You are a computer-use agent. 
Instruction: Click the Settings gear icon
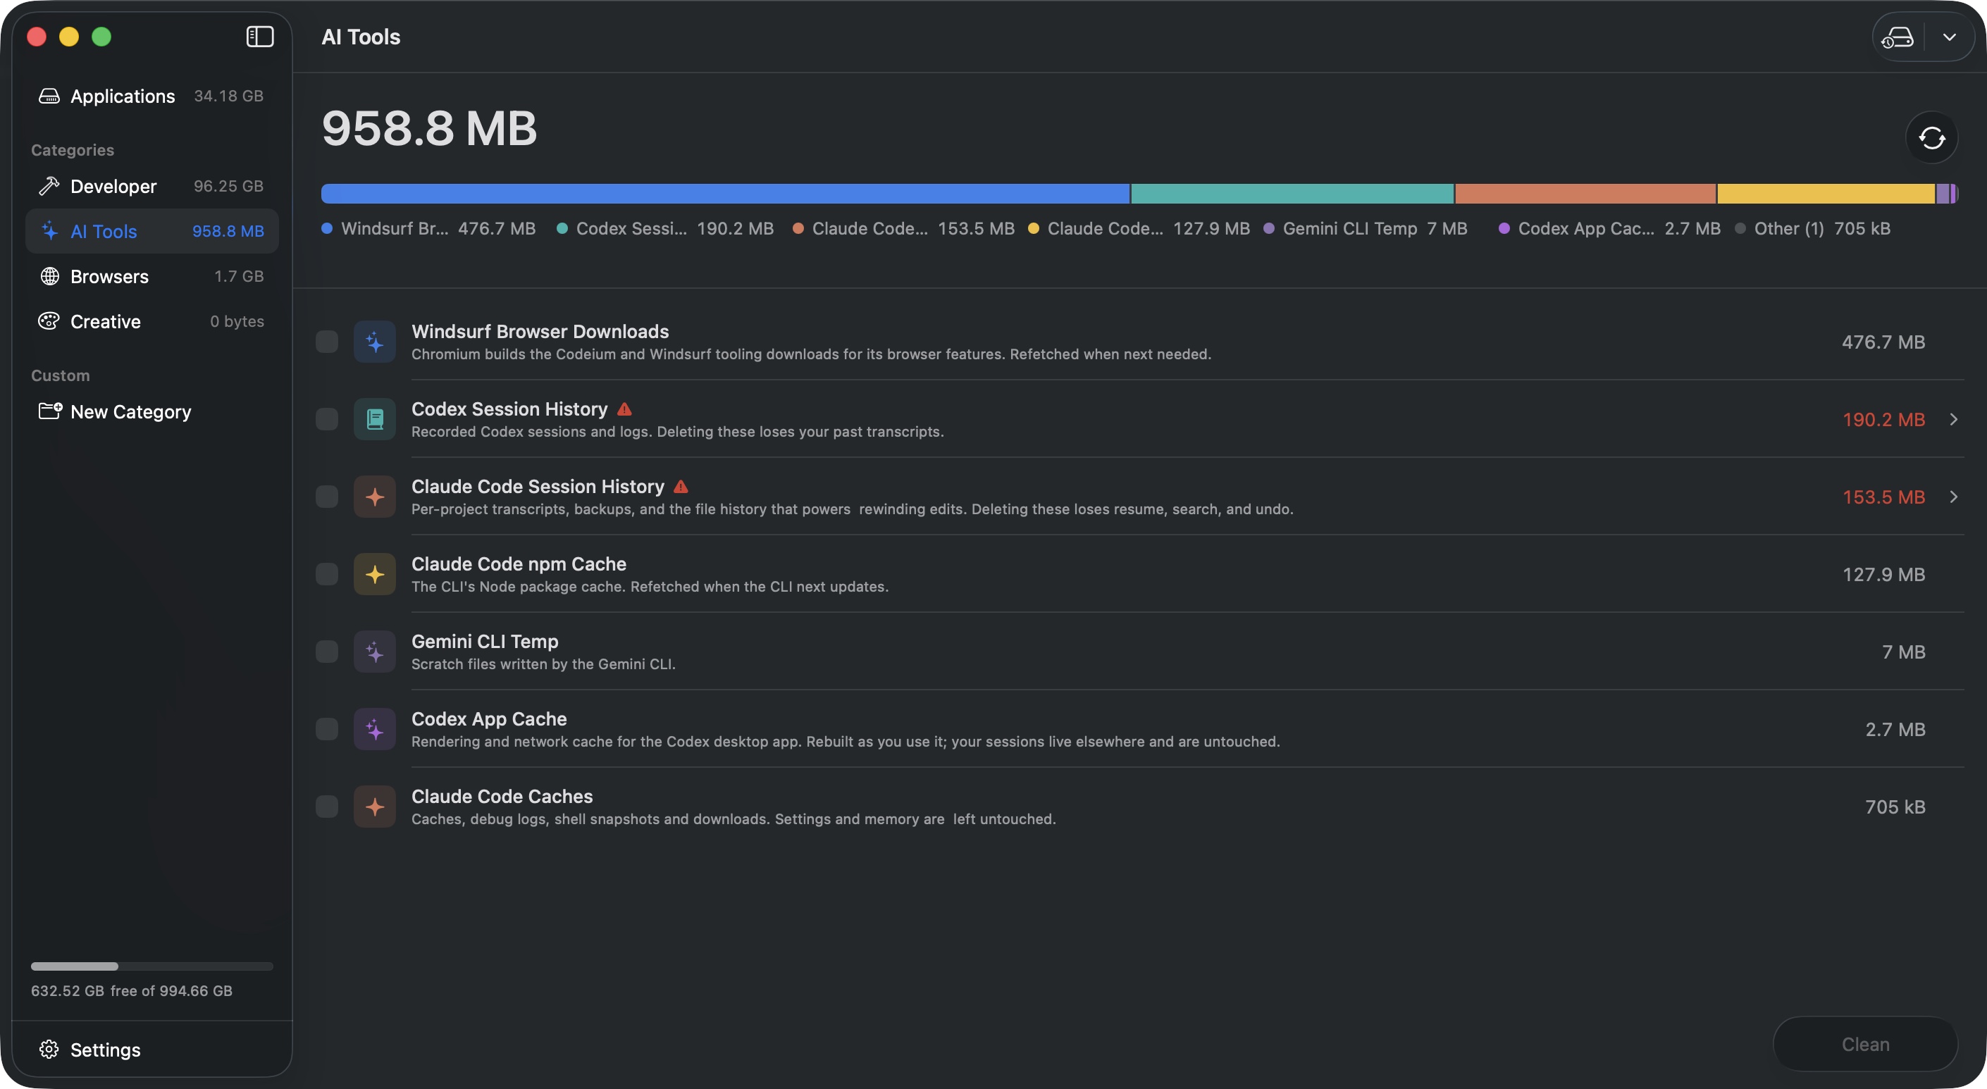coord(49,1049)
